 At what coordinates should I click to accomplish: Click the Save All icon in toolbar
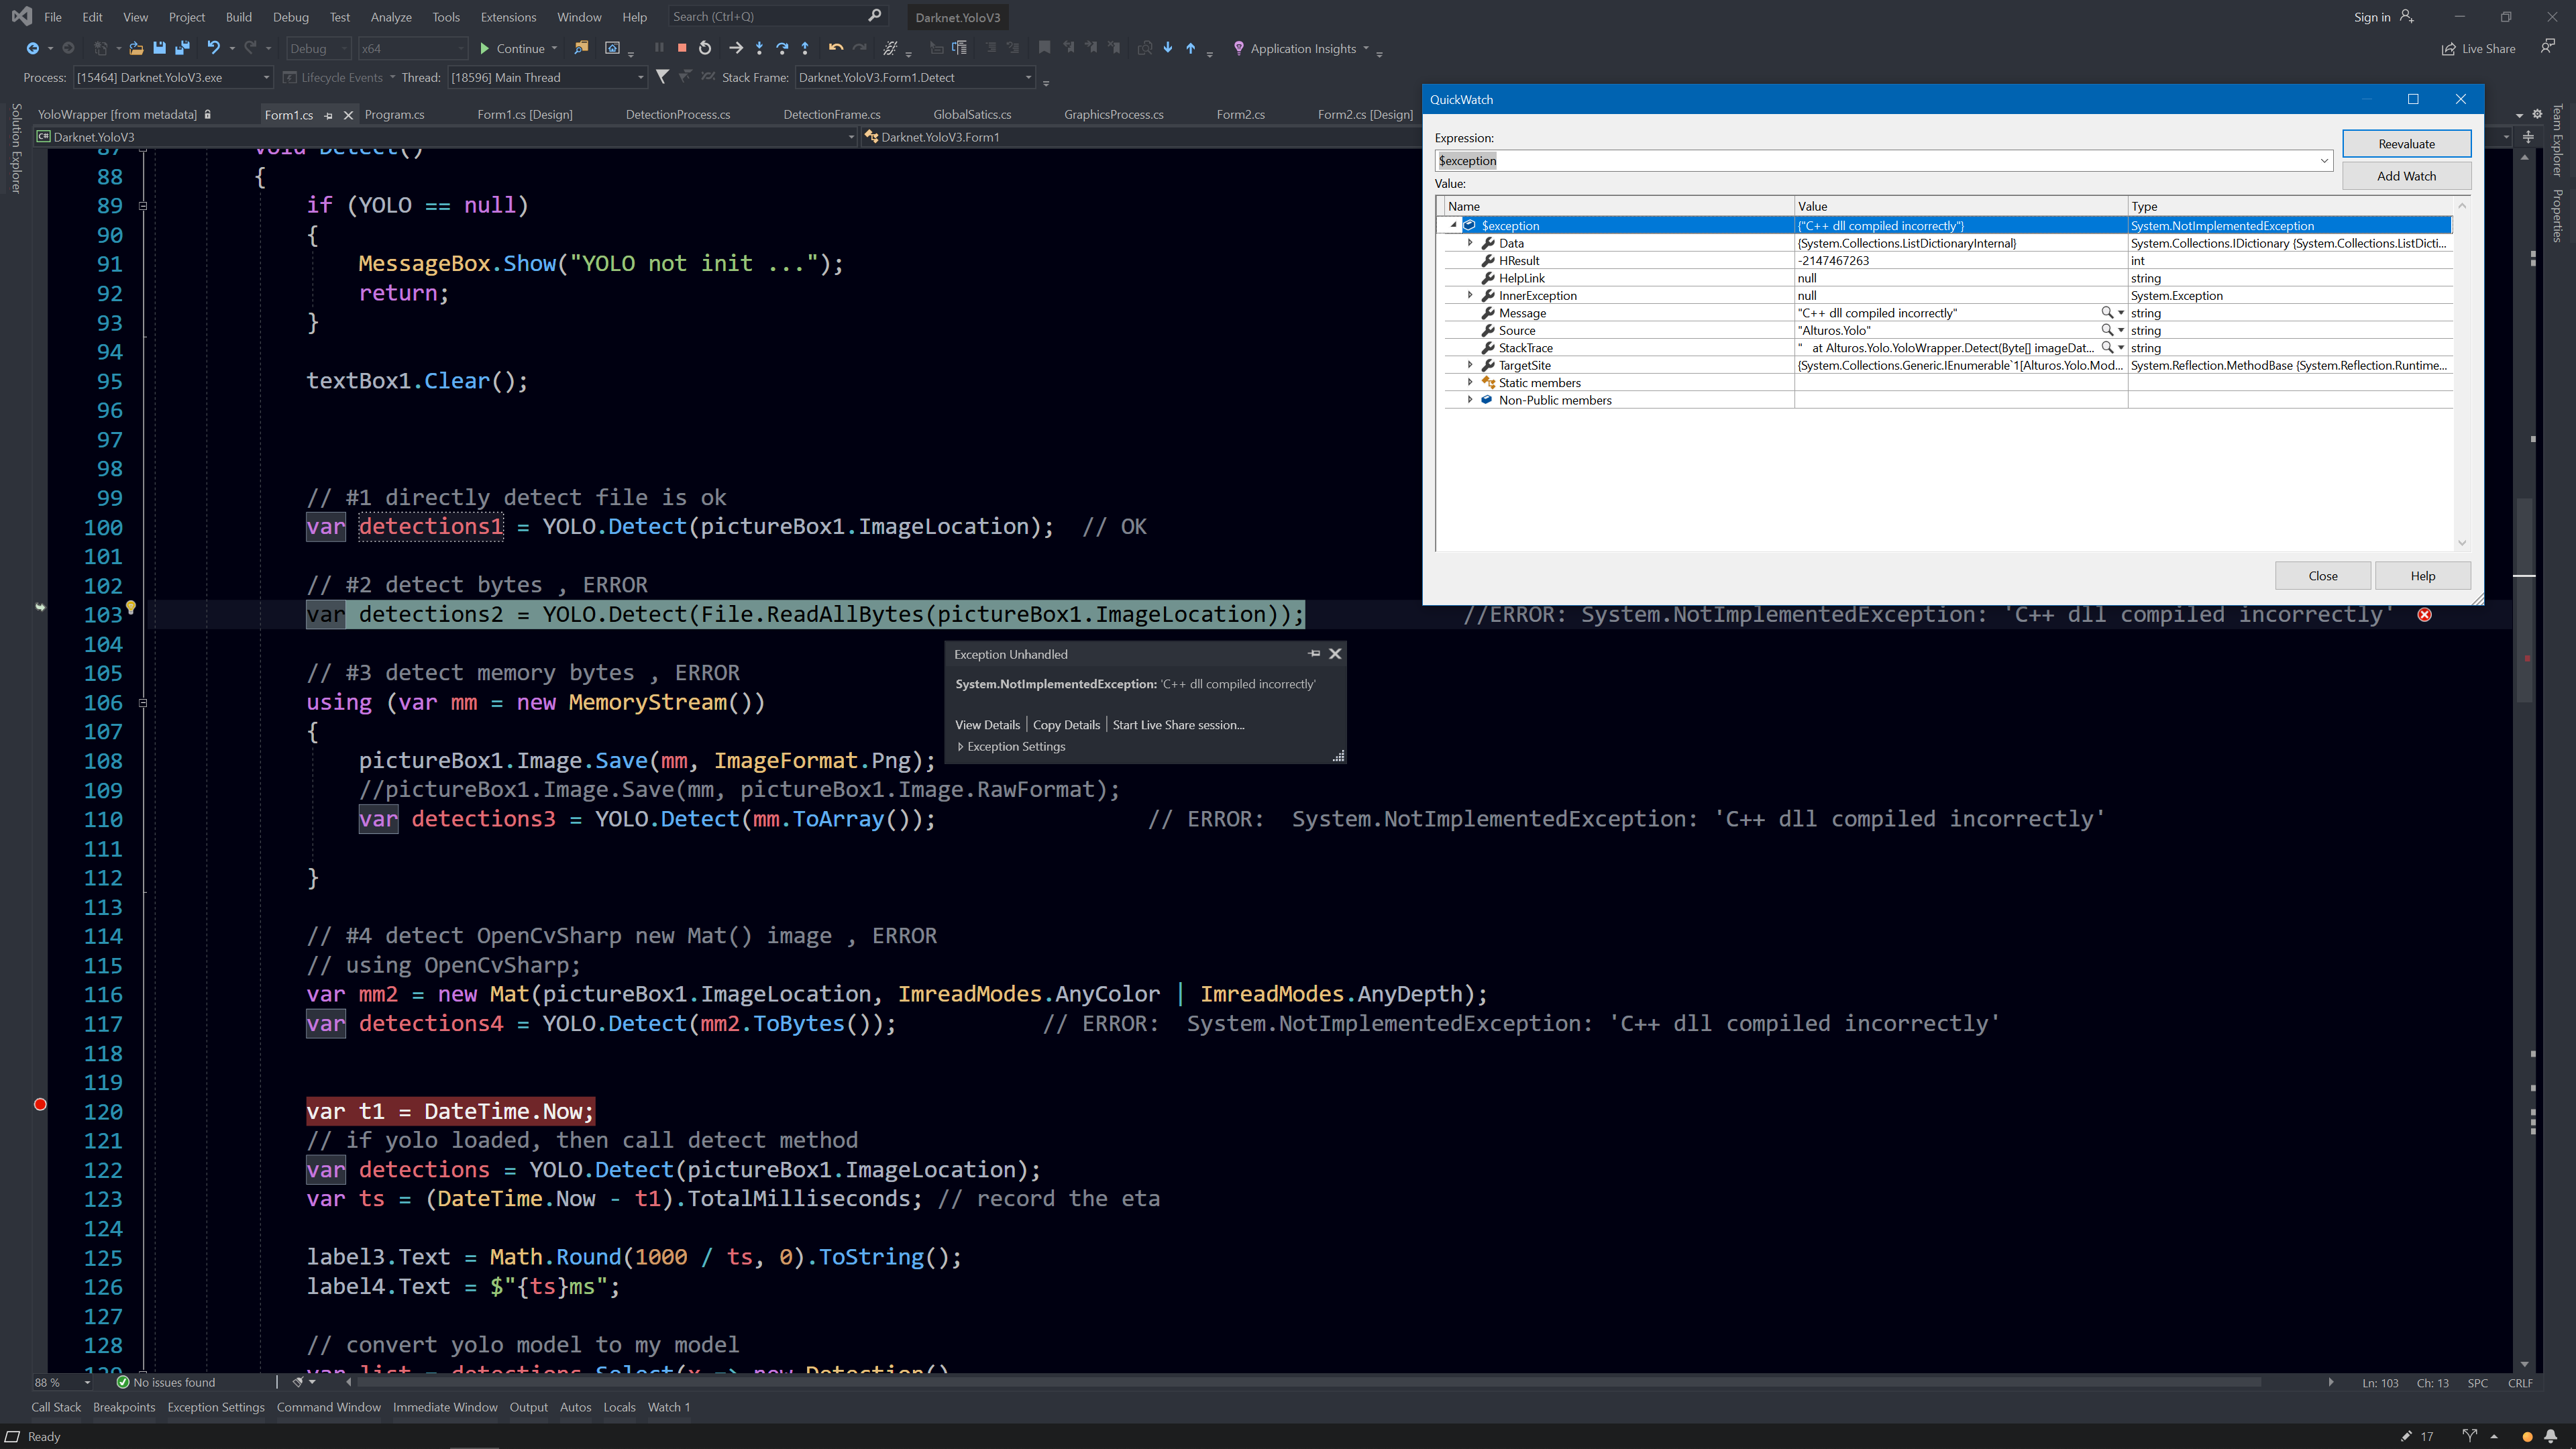(x=182, y=48)
